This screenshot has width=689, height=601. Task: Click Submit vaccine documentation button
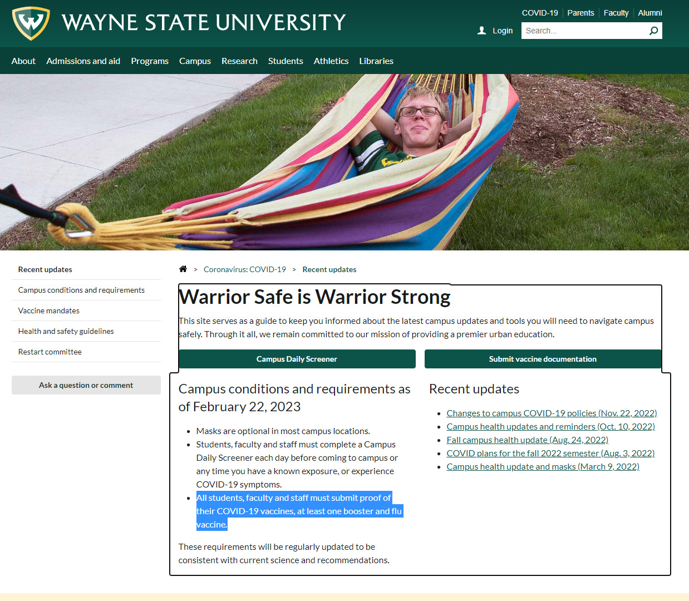click(543, 359)
